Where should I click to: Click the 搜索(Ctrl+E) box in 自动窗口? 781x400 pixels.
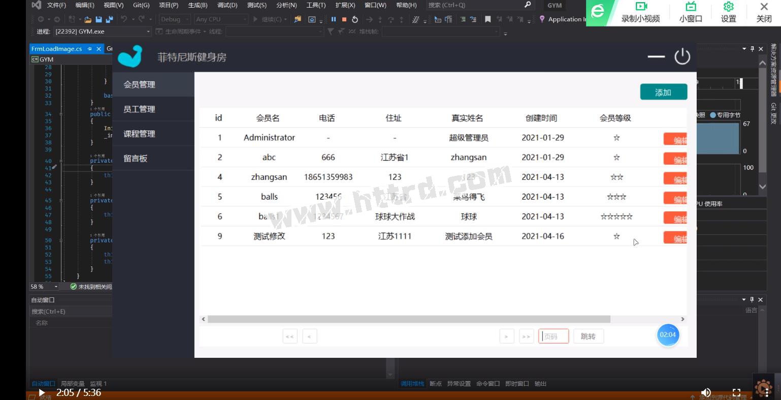[71, 312]
